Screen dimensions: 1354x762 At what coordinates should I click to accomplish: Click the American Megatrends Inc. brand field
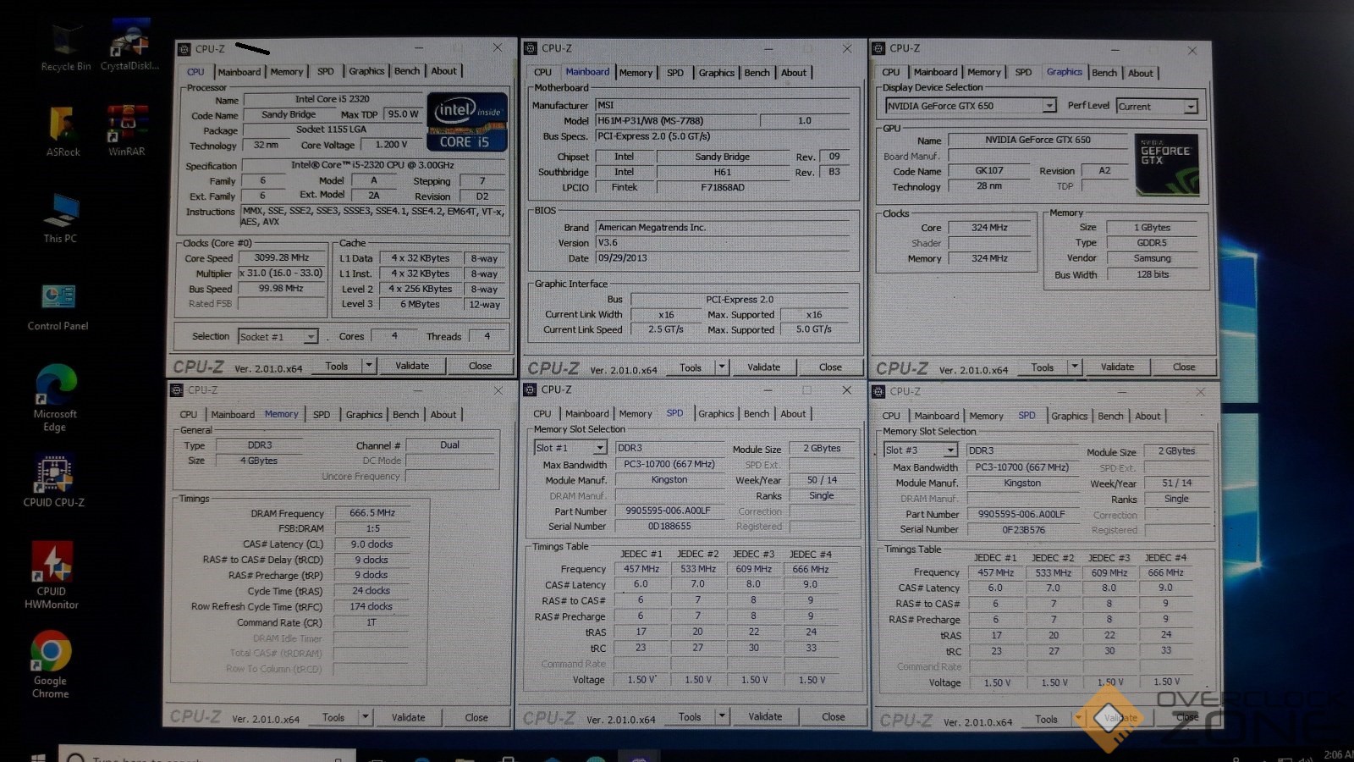[x=722, y=227]
